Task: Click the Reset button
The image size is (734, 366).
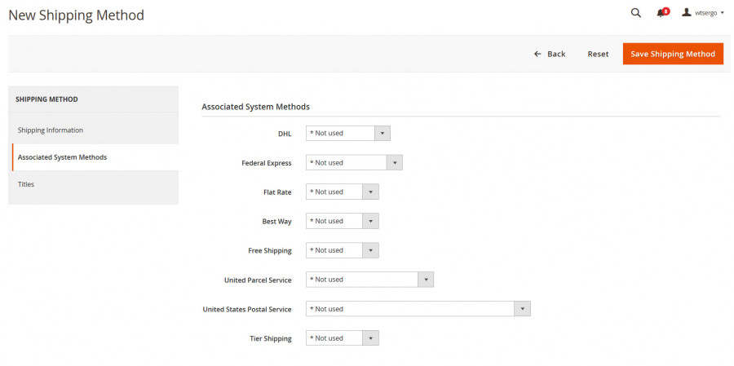Action: click(598, 54)
